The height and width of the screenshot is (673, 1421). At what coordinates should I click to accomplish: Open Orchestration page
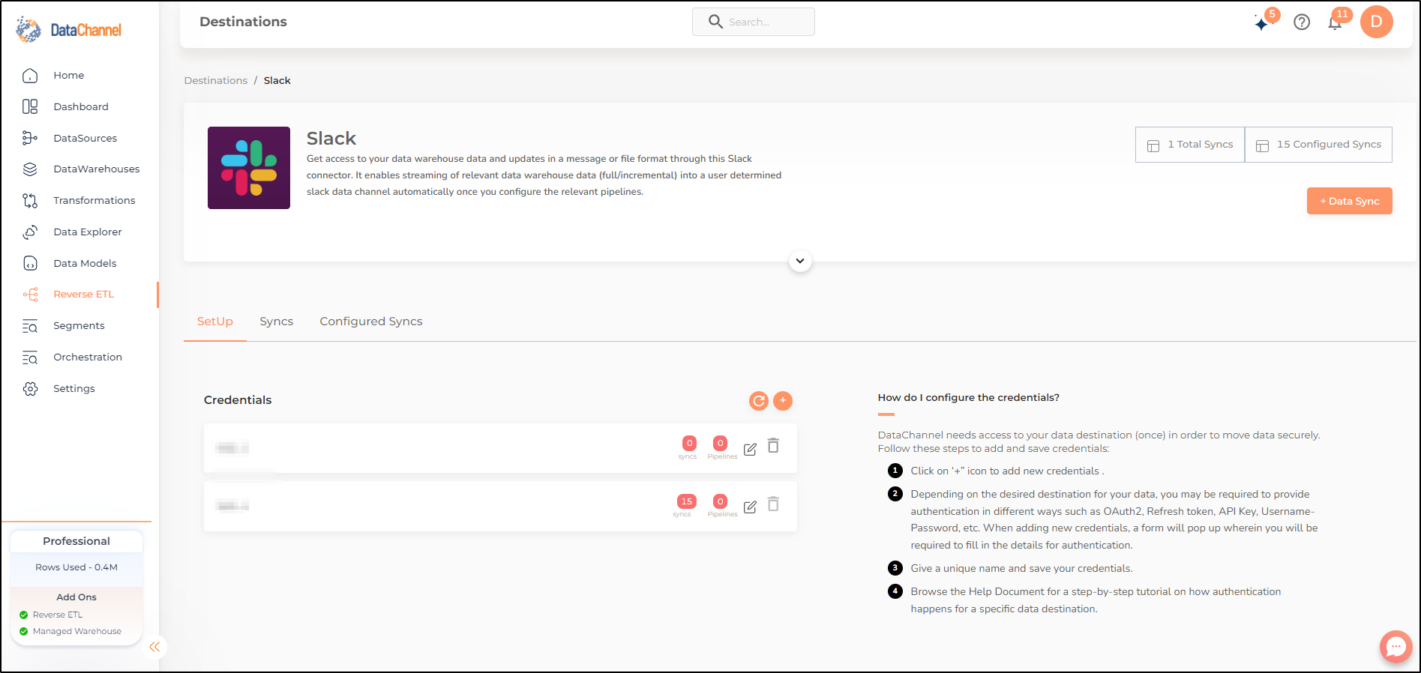coord(87,357)
